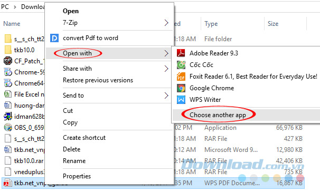Open with WPS Writer
320x191 pixels.
(x=205, y=100)
